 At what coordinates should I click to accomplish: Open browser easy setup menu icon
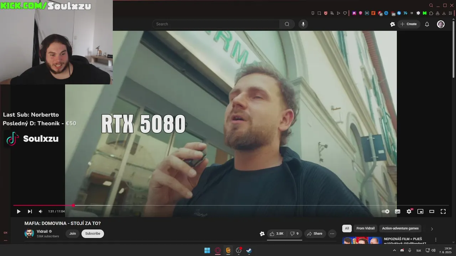coord(450,13)
